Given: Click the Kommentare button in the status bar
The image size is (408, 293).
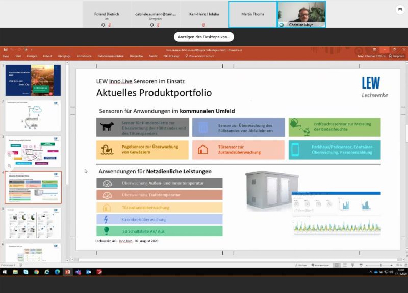Looking at the screenshot, I should (x=320, y=265).
